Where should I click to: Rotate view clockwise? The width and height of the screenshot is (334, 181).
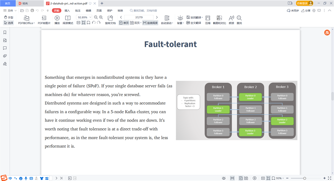click(x=98, y=23)
